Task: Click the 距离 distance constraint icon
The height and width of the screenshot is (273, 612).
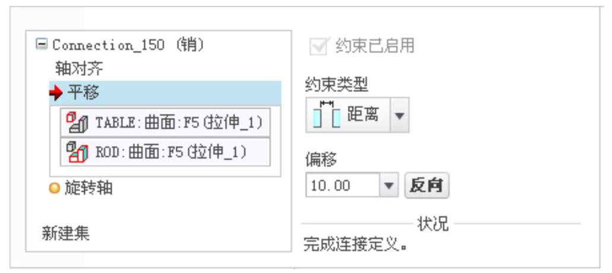Action: pyautogui.click(x=326, y=115)
